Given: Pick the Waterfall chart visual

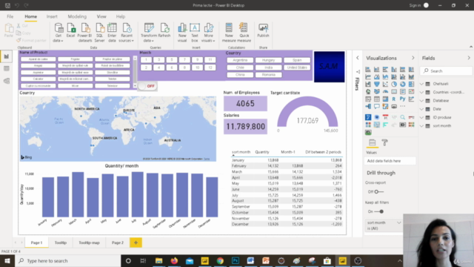Looking at the screenshot, I should tap(368, 84).
